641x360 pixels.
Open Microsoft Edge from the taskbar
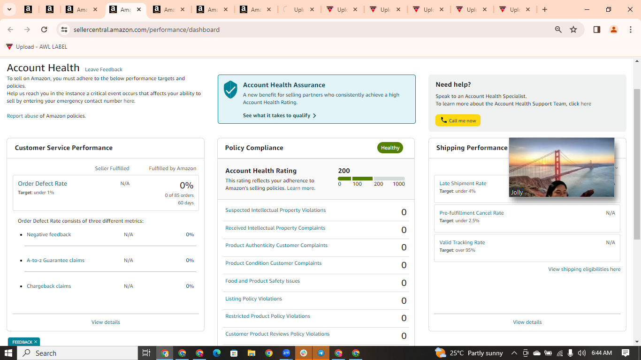click(217, 353)
